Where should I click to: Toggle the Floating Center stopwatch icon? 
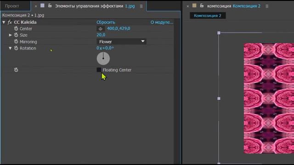pyautogui.click(x=16, y=70)
